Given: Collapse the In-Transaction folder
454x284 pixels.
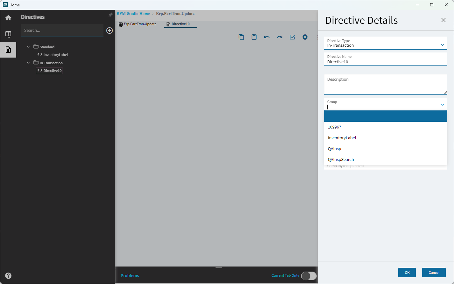Looking at the screenshot, I should coord(28,63).
